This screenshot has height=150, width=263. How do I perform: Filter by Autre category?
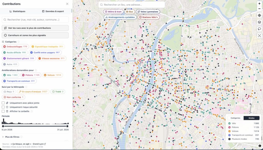10,64
